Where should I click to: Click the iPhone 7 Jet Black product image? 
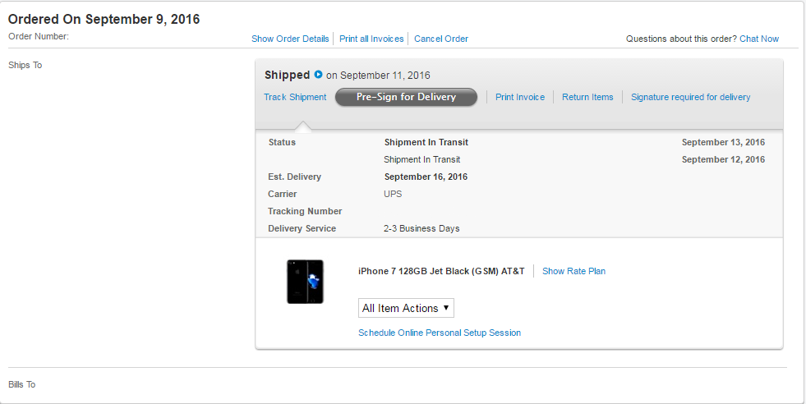click(x=305, y=282)
